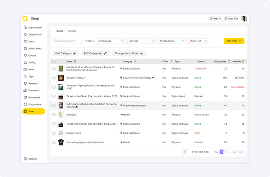270x177 pixels.
Task: Expand the Help menu
Action: tap(215, 19)
